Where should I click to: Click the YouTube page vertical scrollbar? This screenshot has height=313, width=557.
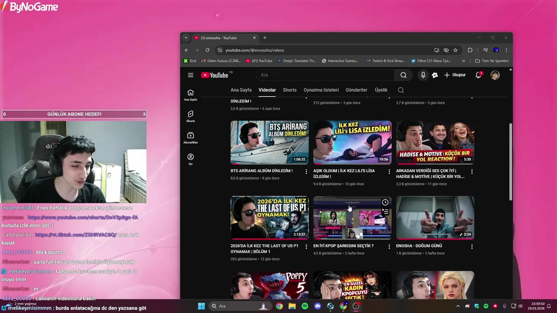[x=511, y=161]
